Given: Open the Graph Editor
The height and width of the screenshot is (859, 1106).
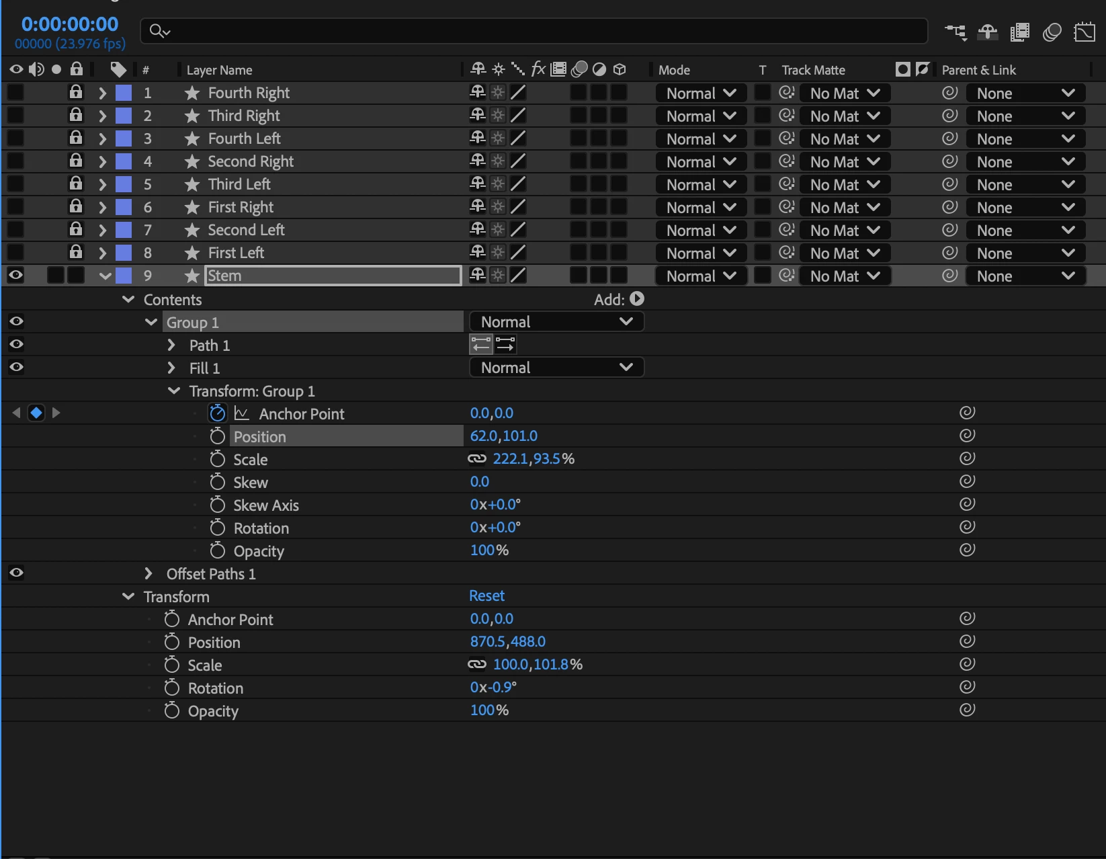Looking at the screenshot, I should [x=1084, y=32].
